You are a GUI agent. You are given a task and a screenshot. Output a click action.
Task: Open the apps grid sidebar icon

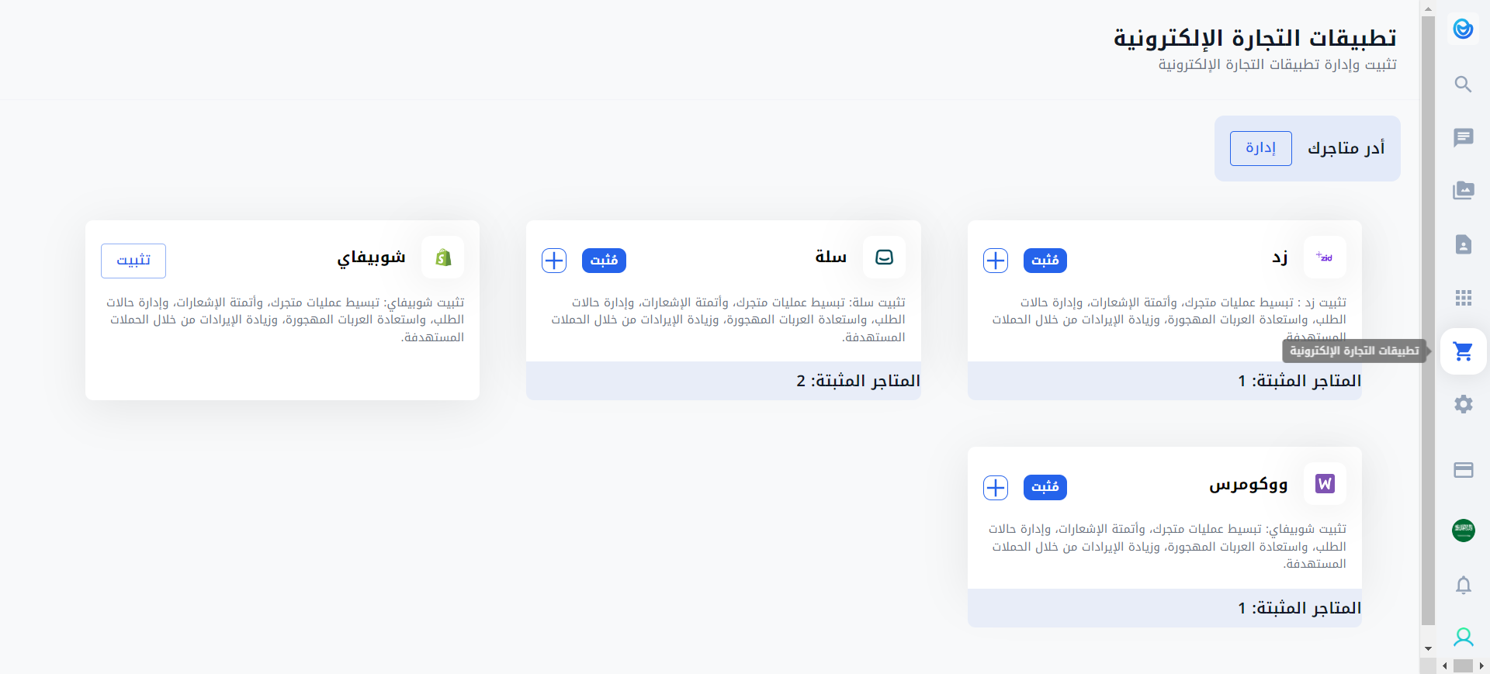click(1463, 298)
